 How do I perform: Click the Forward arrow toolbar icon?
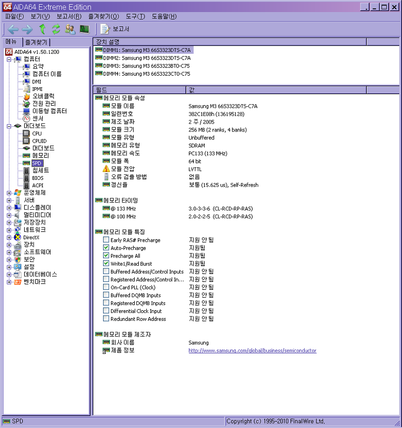pyautogui.click(x=27, y=29)
